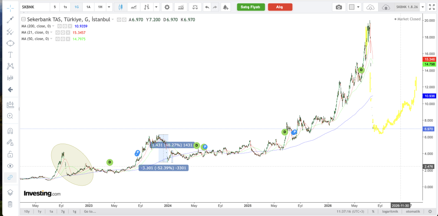Screen dimensions: 438x216
Task: Open settings gear for Sekerbank series
Action: click(x=124, y=20)
